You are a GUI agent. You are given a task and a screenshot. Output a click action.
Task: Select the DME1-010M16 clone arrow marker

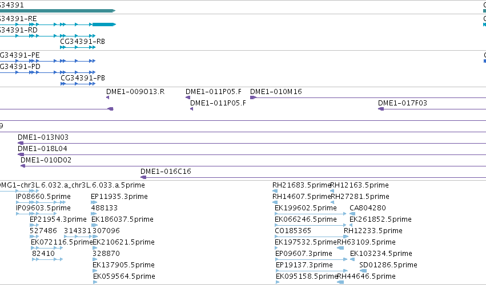coord(253,97)
